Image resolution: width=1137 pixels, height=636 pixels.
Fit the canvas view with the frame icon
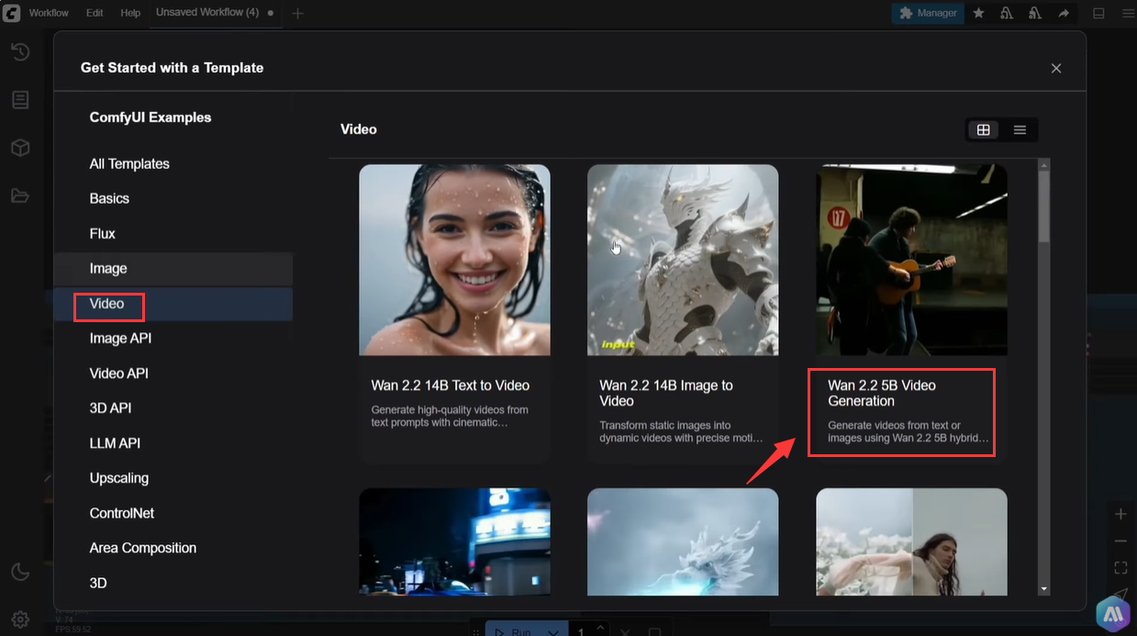[x=1120, y=568]
